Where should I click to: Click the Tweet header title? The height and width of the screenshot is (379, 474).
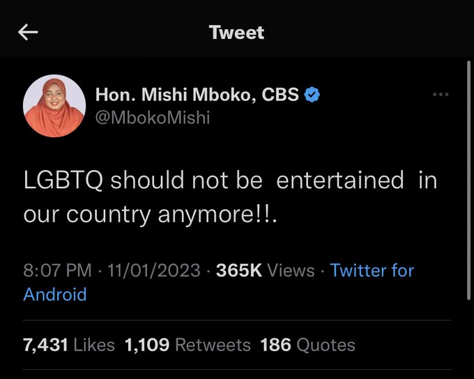[x=237, y=32]
